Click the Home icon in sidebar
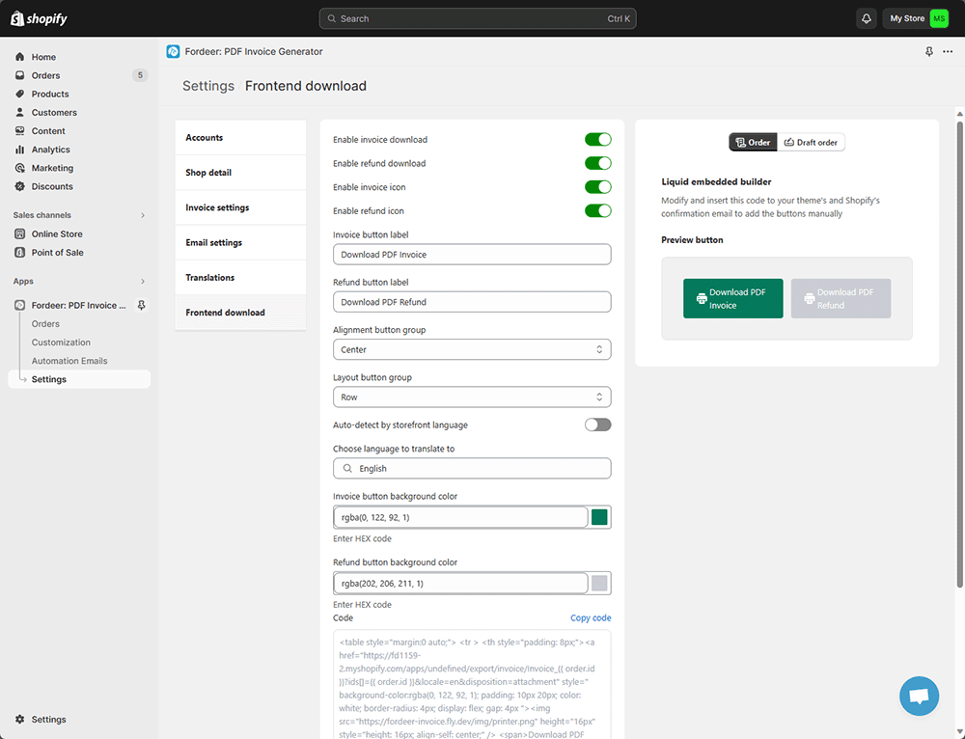The height and width of the screenshot is (739, 965). pos(19,57)
